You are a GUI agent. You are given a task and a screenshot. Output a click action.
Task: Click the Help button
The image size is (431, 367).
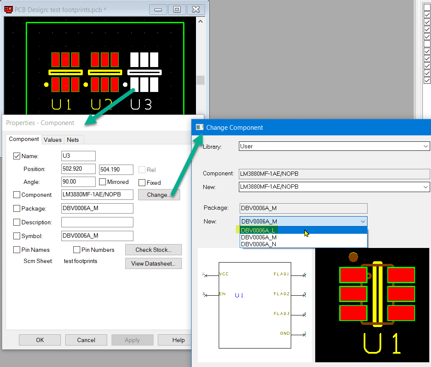(175, 340)
